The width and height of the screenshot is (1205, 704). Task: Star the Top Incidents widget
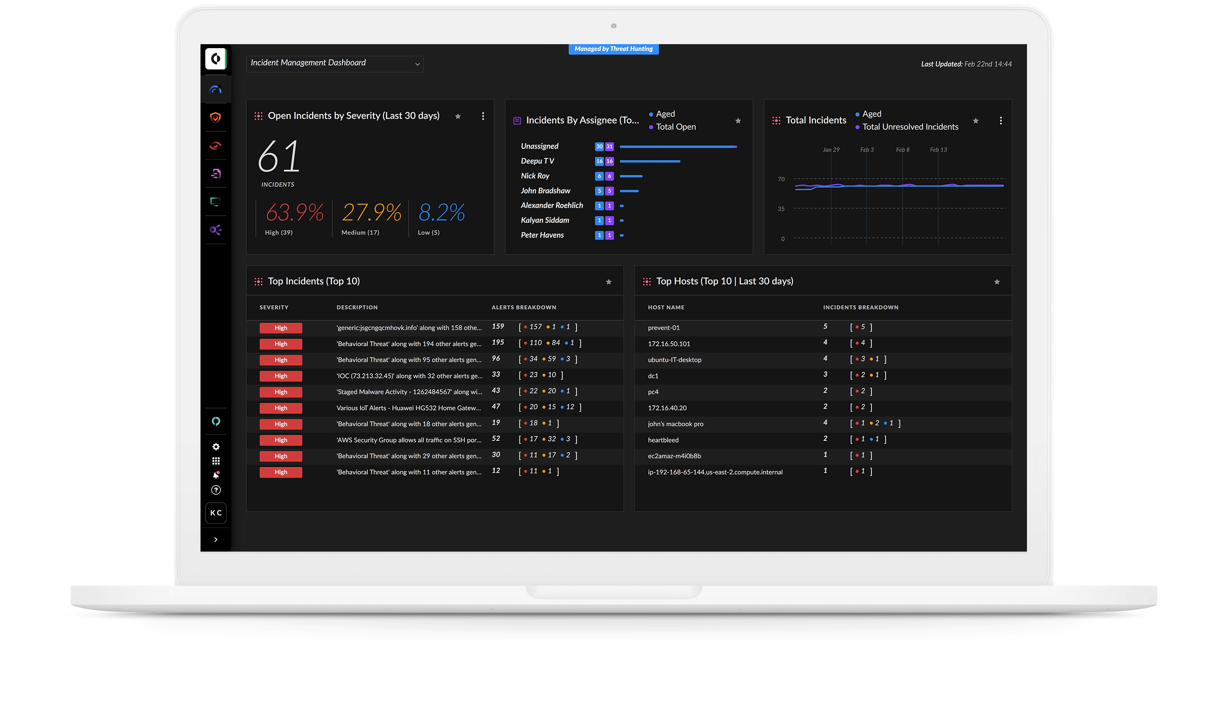click(x=609, y=282)
